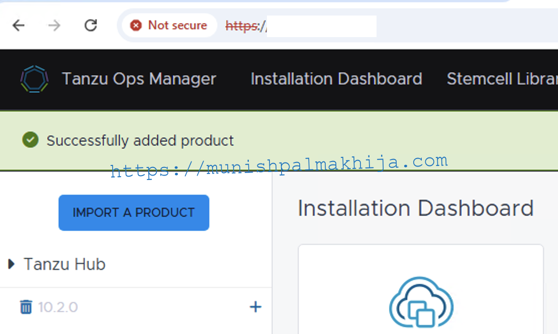The image size is (558, 334).
Task: Click the Tanzu Ops Manager logo icon
Action: coord(35,79)
